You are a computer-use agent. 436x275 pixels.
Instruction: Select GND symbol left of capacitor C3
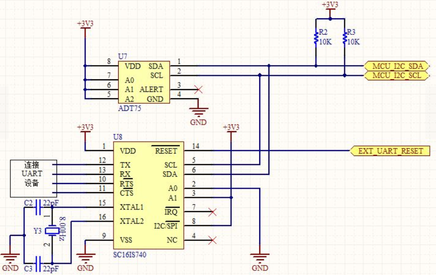click(10, 258)
